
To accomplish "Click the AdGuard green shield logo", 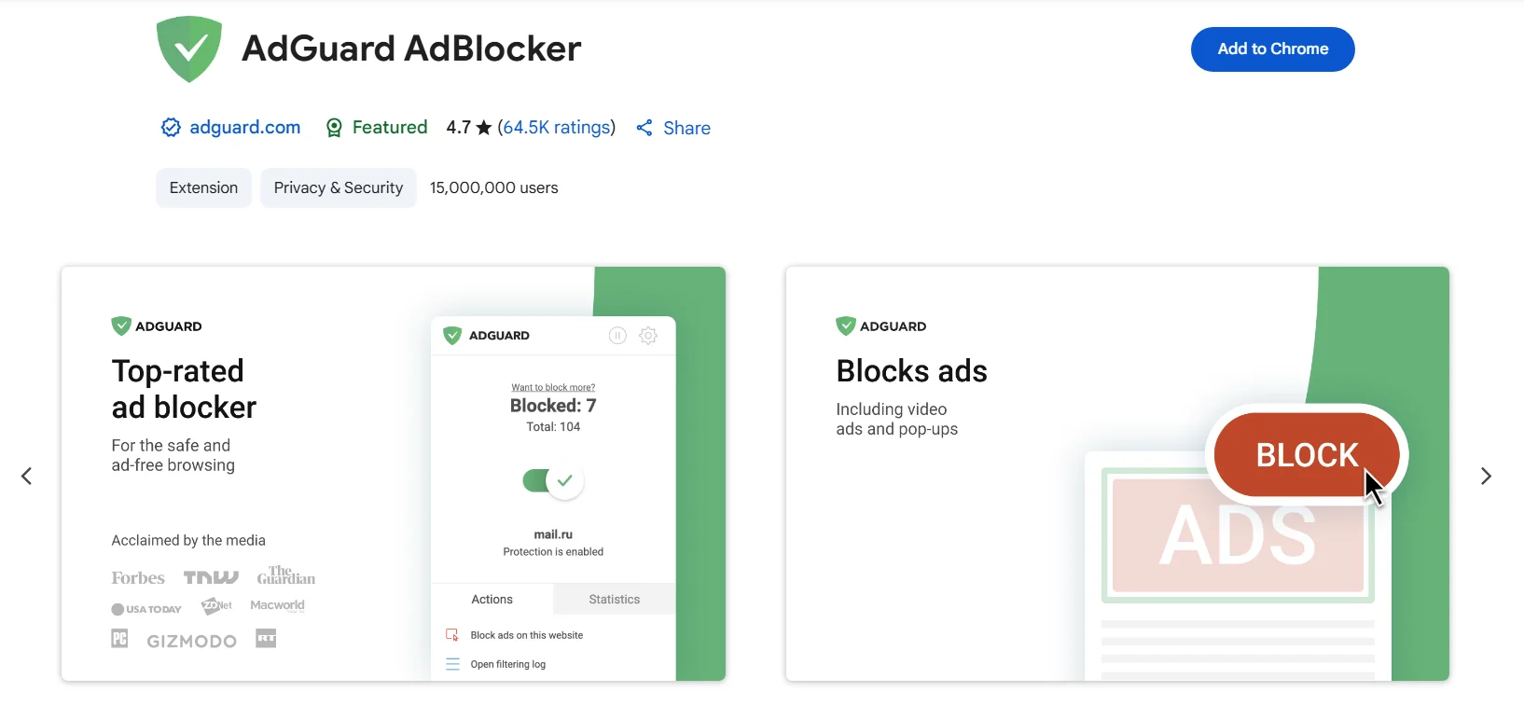I will [189, 48].
